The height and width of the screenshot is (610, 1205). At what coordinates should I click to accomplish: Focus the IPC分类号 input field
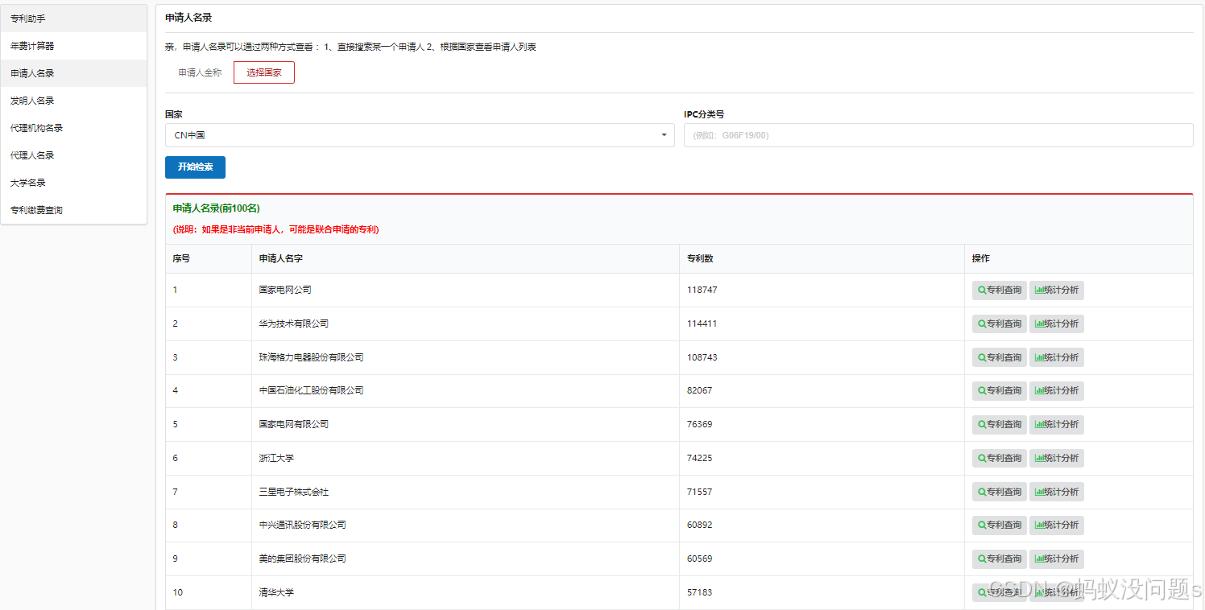(938, 135)
